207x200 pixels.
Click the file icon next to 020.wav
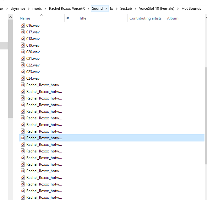[x=23, y=52]
